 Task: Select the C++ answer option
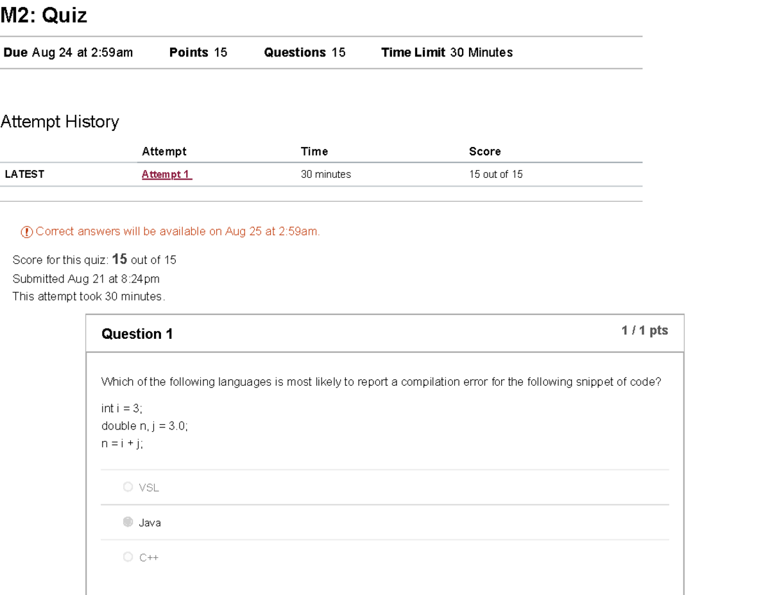point(128,556)
